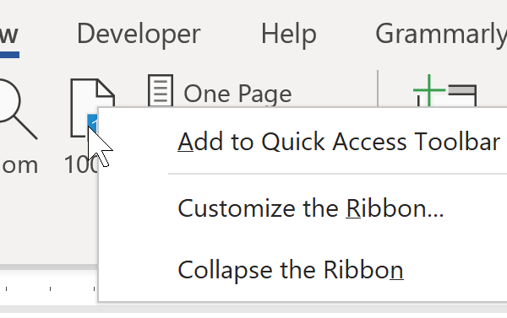
Task: Open the Help tab
Action: (289, 35)
